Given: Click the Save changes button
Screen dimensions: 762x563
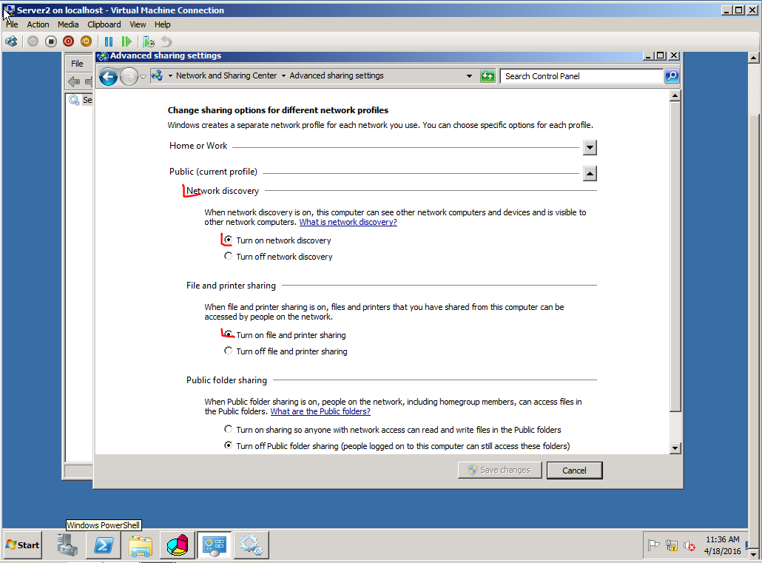Looking at the screenshot, I should coord(499,470).
